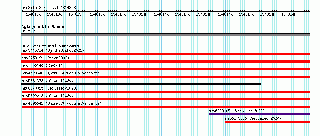Open variant label nsv5899013 (Almarri2020)
The width and height of the screenshot is (320, 136).
pos(47,96)
